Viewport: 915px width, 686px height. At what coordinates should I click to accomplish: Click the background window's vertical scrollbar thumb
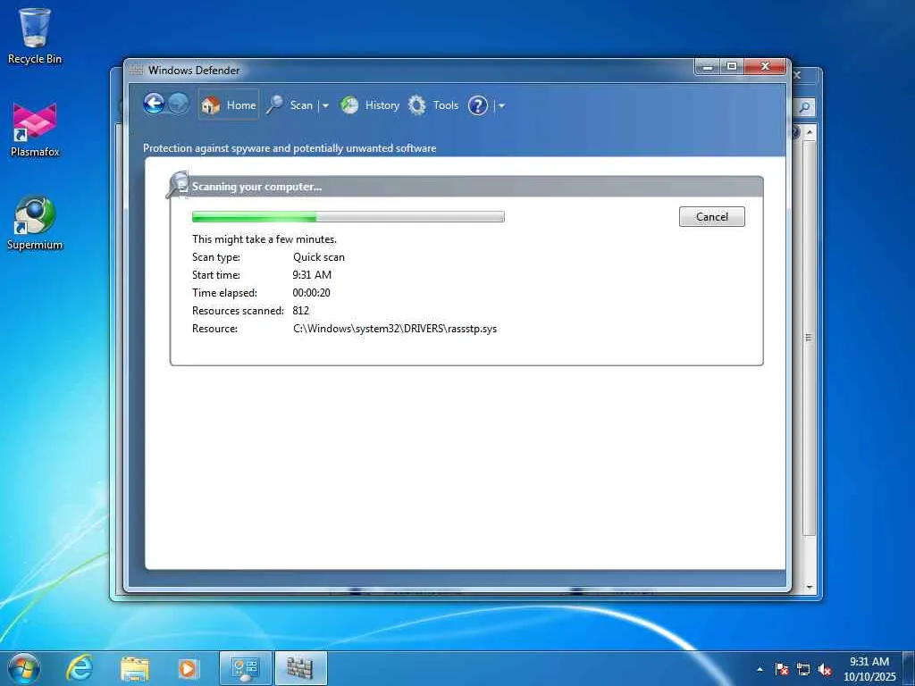tap(810, 338)
